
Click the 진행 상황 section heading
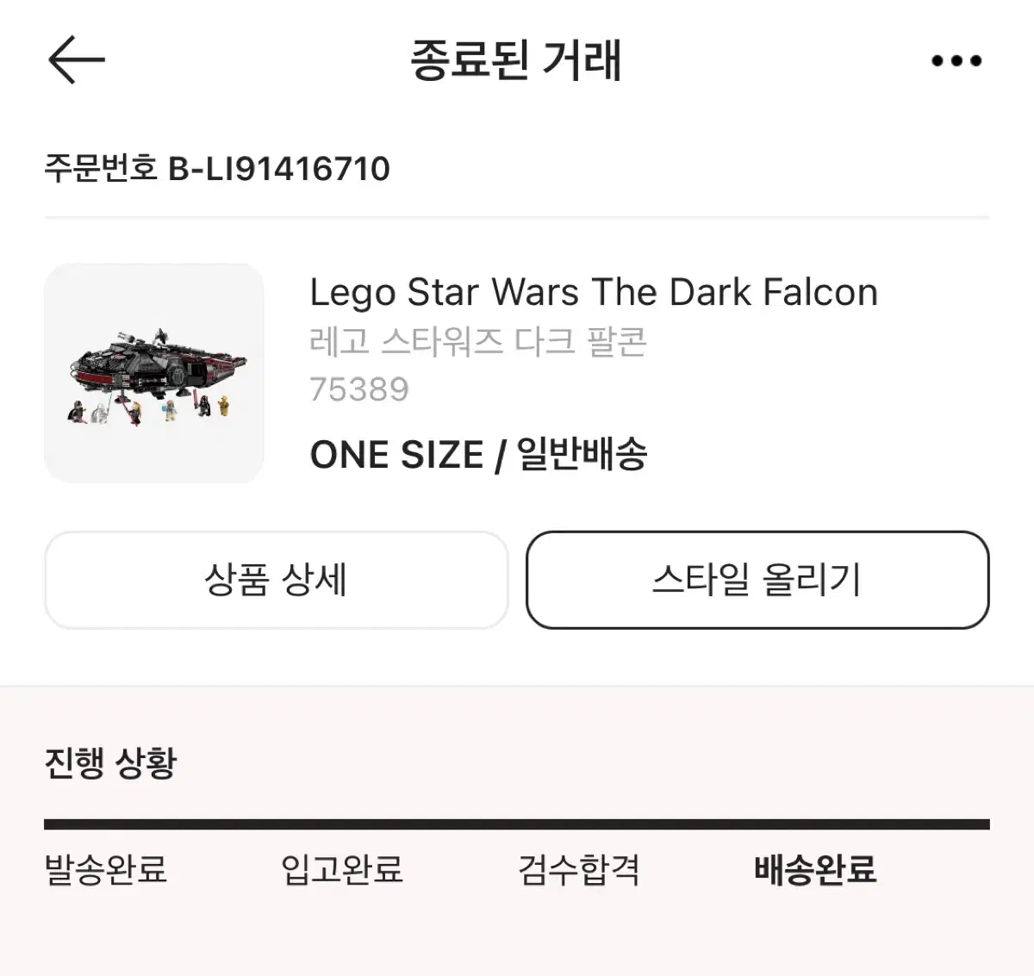pyautogui.click(x=110, y=763)
